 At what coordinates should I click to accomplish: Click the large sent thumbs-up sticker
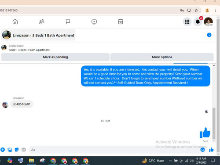205,133
